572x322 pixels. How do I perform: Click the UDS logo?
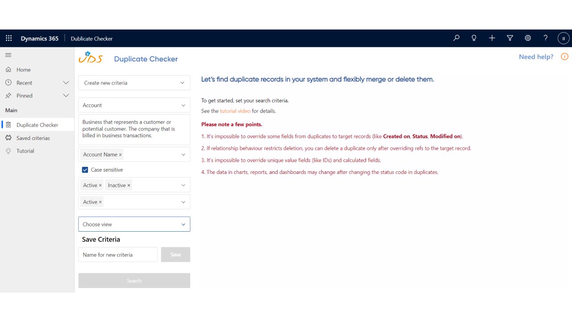(x=91, y=57)
